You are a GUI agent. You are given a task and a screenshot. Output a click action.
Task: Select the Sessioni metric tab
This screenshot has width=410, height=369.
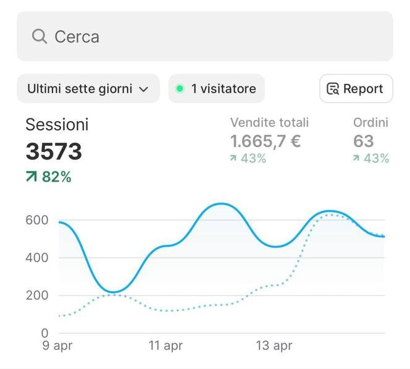[57, 124]
